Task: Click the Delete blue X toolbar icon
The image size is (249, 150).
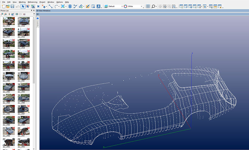Action: coord(38,6)
